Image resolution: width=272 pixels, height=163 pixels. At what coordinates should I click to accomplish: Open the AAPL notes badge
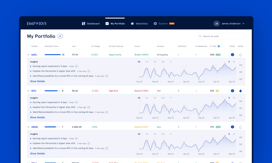[233, 55]
